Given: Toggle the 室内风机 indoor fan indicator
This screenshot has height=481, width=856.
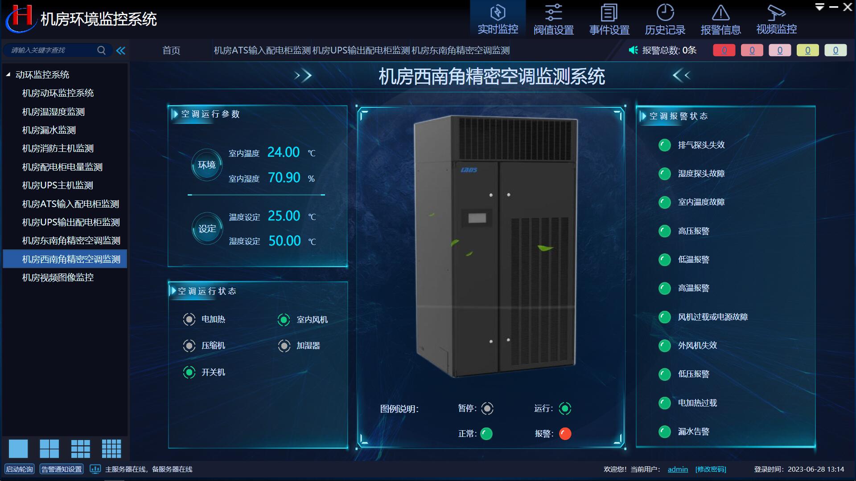Looking at the screenshot, I should (x=284, y=320).
